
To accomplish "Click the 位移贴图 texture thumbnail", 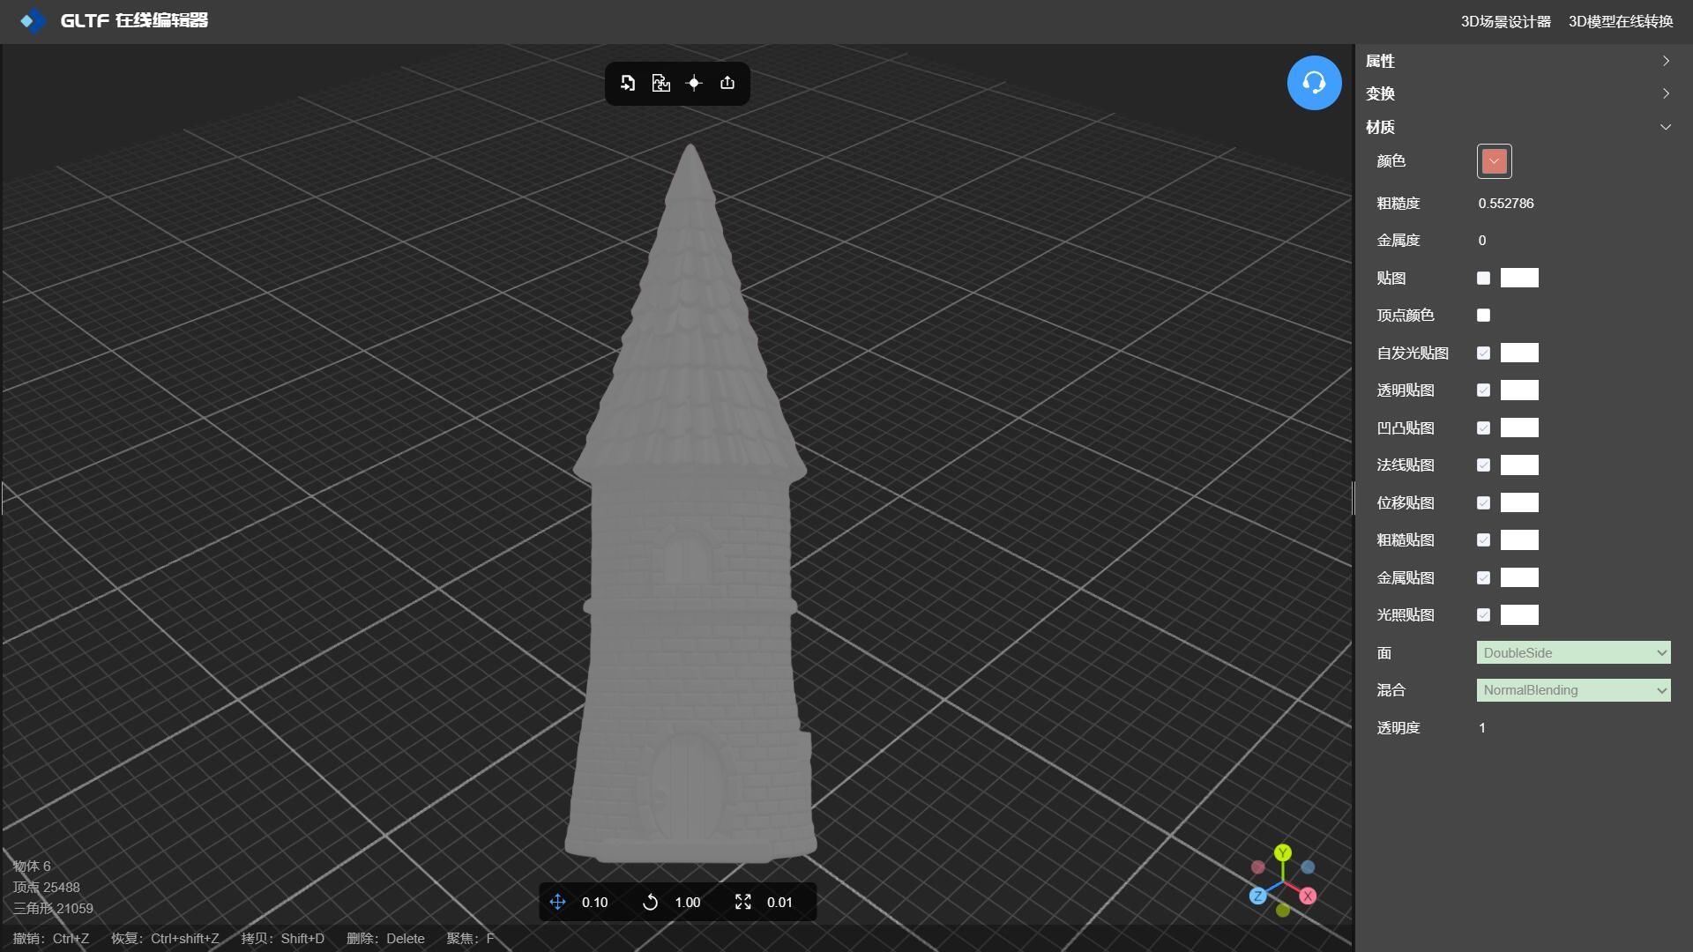I will [1519, 502].
